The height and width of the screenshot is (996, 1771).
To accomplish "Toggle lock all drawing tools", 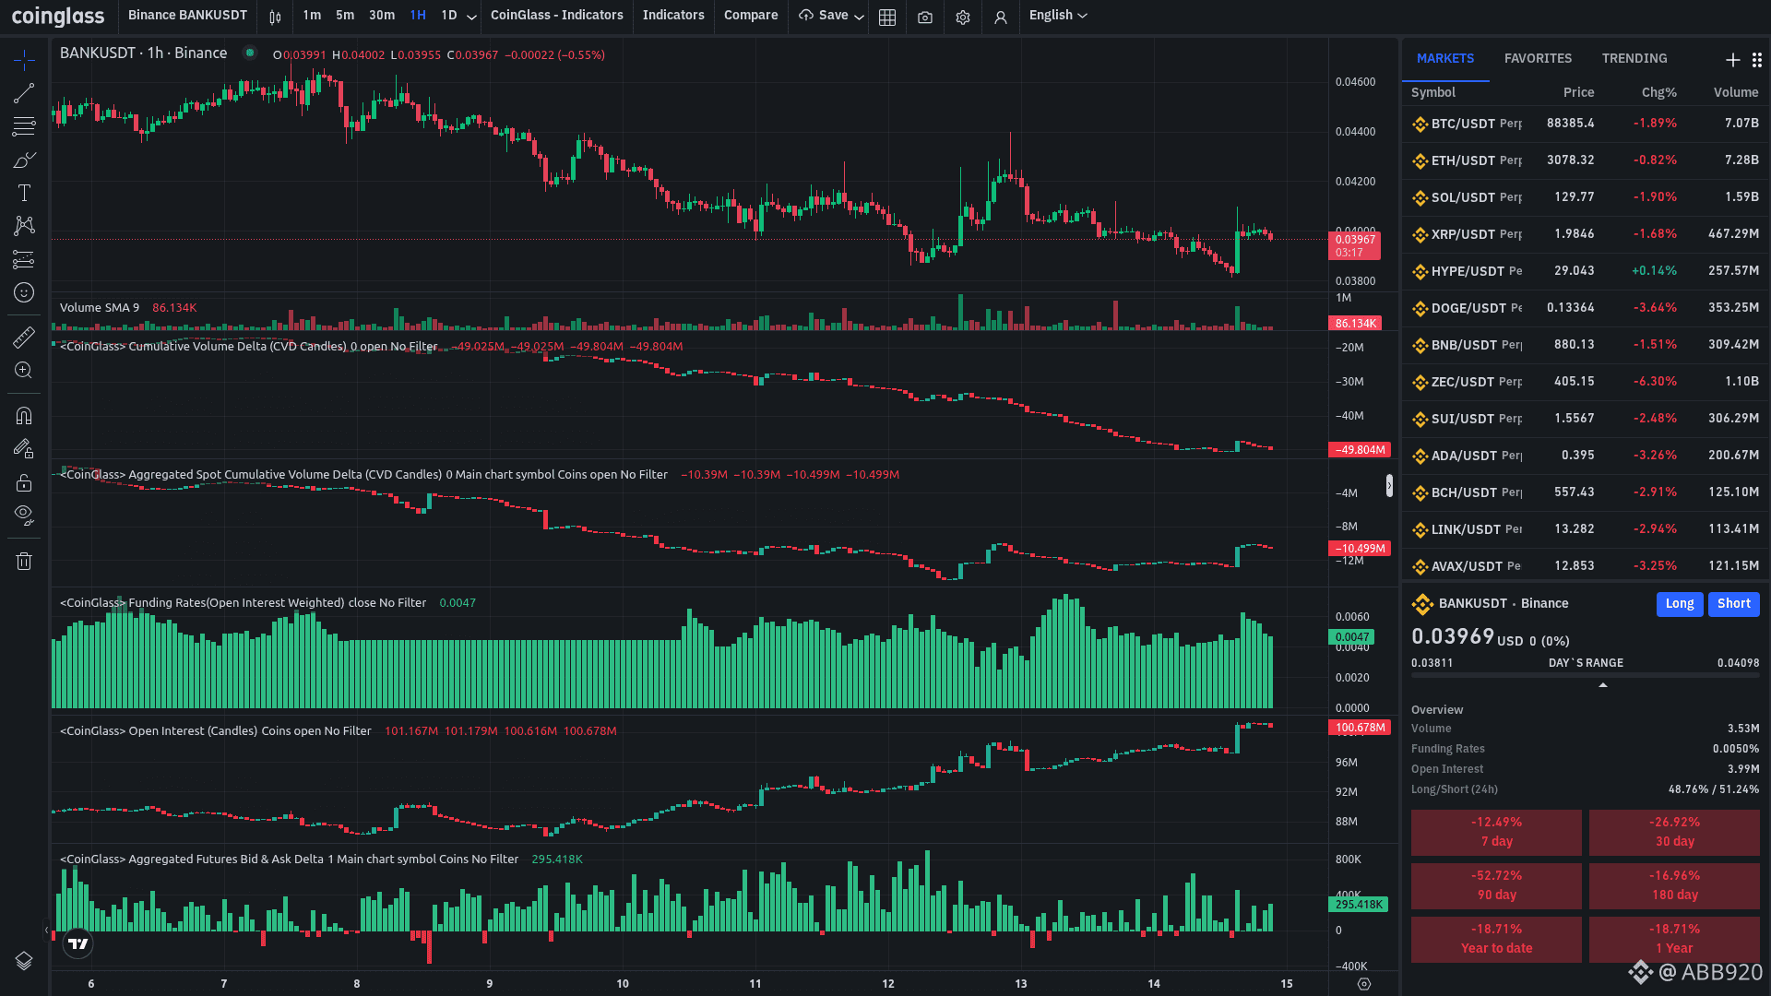I will tap(24, 483).
